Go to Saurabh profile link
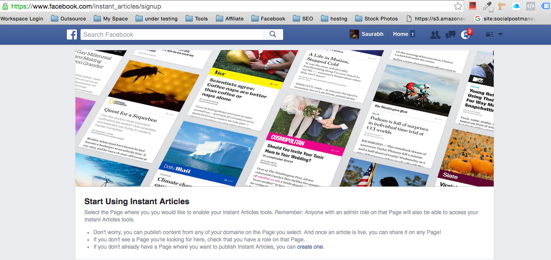Image resolution: width=551 pixels, height=260 pixels. [372, 34]
